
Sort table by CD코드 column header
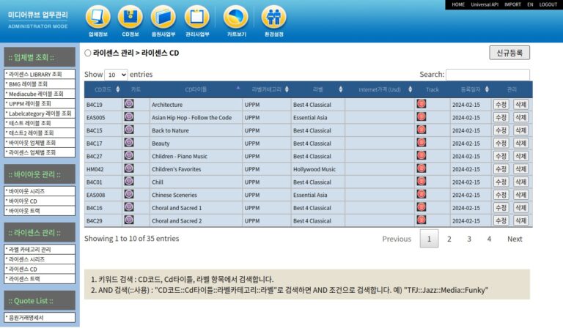pos(103,89)
